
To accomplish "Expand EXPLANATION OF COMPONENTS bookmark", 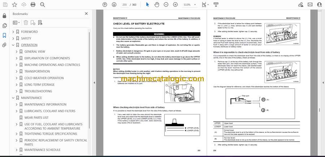I will [x=17, y=58].
